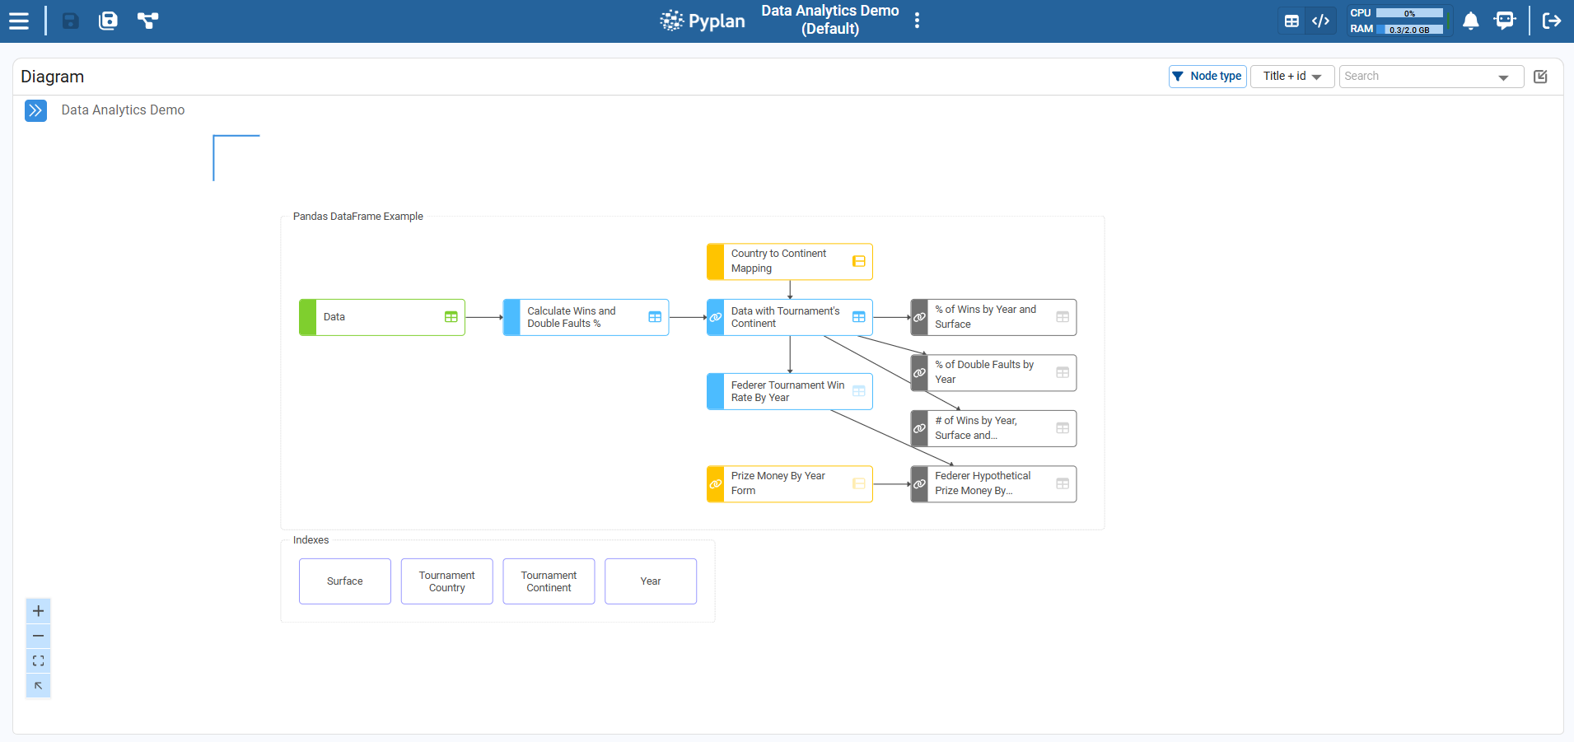The width and height of the screenshot is (1574, 742).
Task: Open the diagram flow icon in header
Action: pyautogui.click(x=147, y=21)
